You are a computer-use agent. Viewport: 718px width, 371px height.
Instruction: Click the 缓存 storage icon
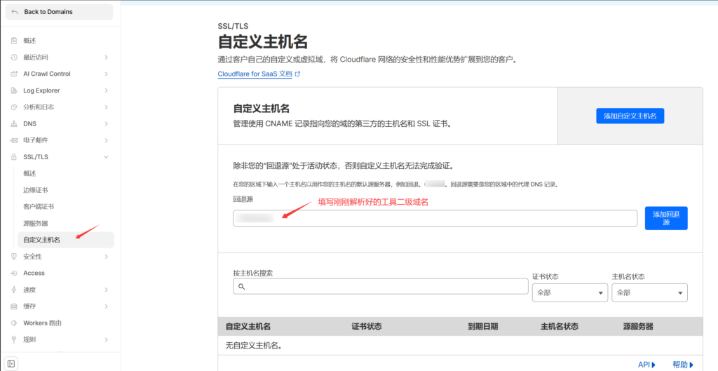14,306
